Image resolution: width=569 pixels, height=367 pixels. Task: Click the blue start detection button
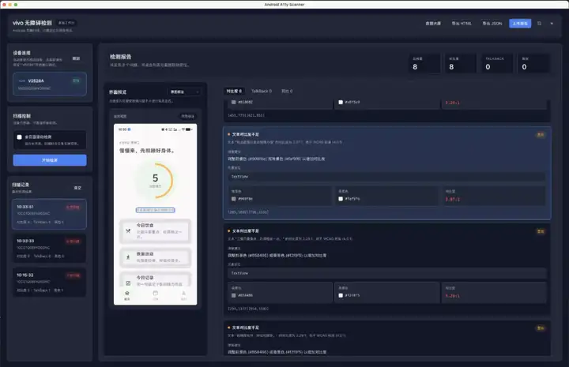(x=50, y=160)
